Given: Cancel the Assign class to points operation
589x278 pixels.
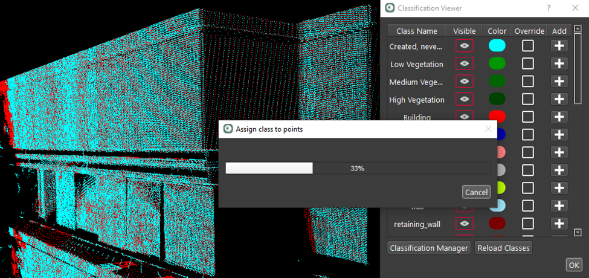Looking at the screenshot, I should point(476,192).
